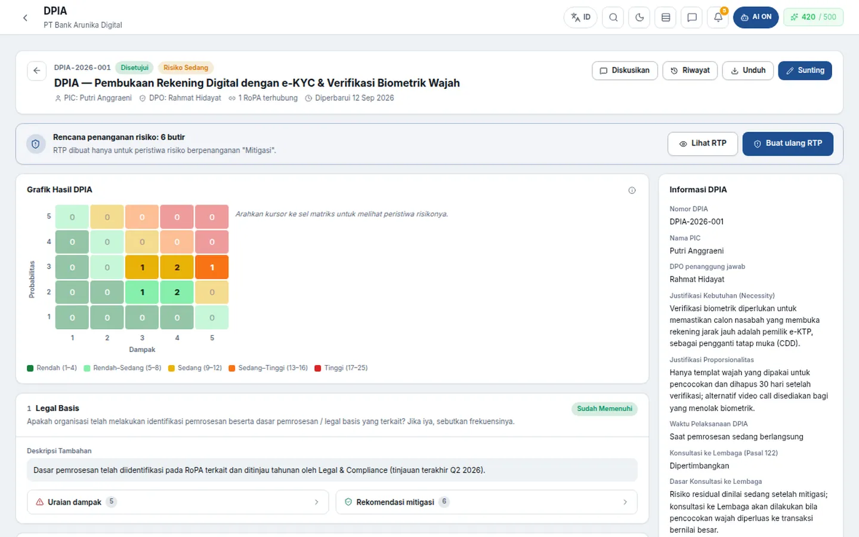
Task: Click the Rendah–Sedang (5–8) legend item
Action: click(122, 368)
